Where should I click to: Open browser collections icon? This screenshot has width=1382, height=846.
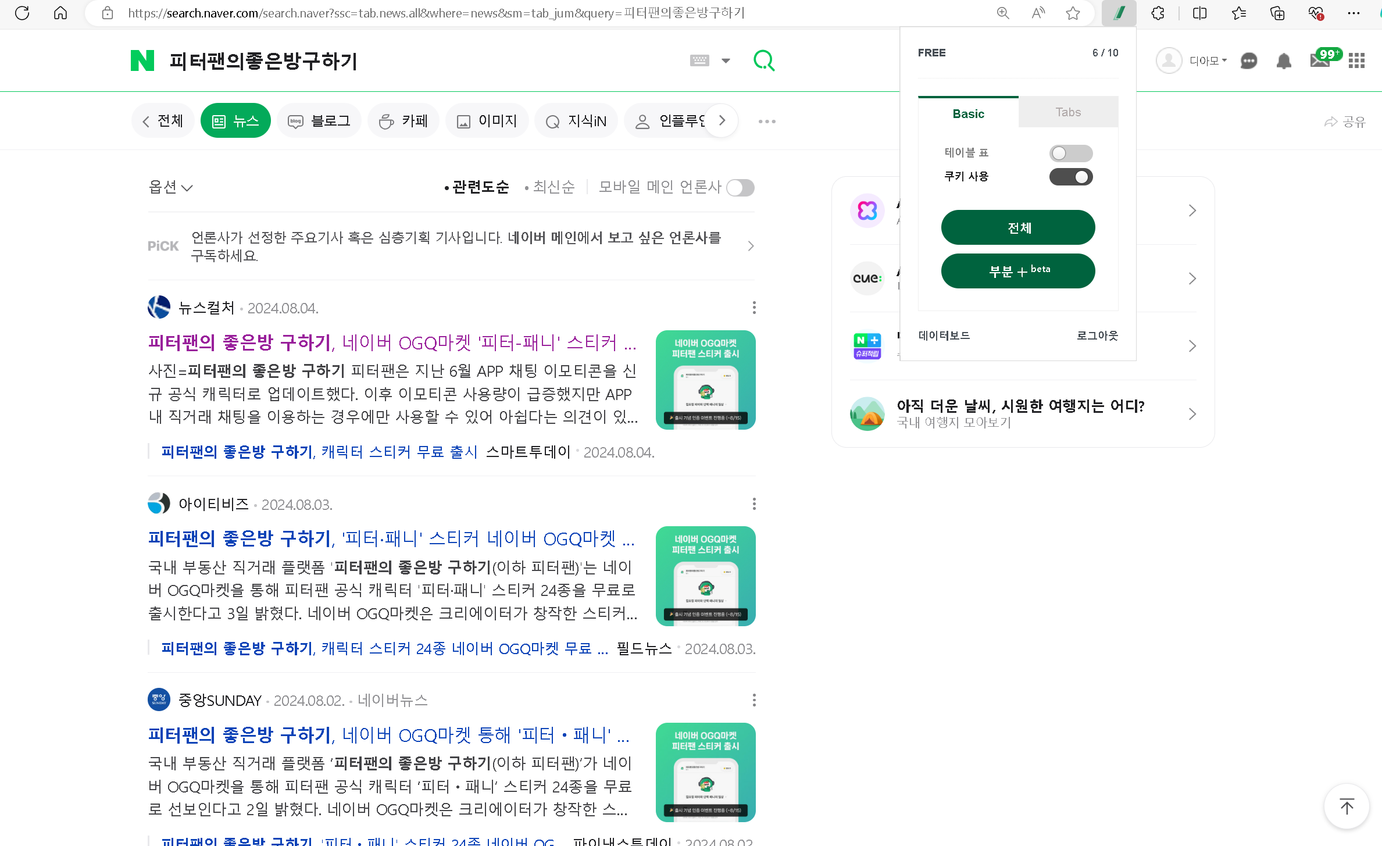(x=1277, y=13)
